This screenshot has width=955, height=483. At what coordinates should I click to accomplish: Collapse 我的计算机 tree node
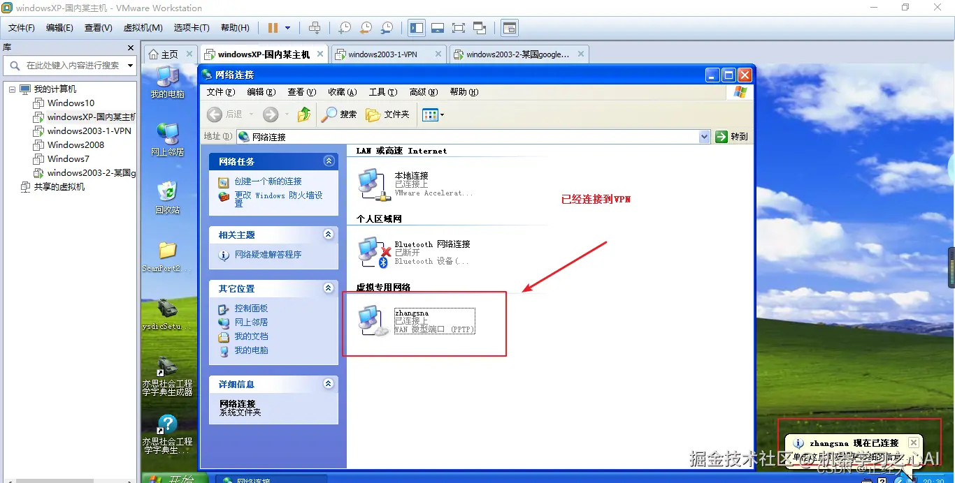[x=12, y=89]
